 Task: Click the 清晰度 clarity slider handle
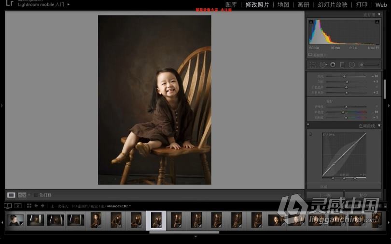point(347,107)
